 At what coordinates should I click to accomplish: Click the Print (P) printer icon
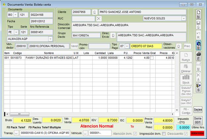tap(198, 56)
